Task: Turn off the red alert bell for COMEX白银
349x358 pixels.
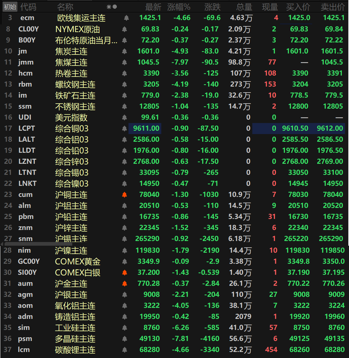Action: pyautogui.click(x=124, y=272)
